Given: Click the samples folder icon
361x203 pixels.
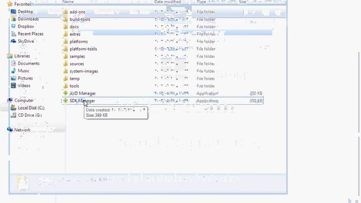Looking at the screenshot, I should point(65,56).
